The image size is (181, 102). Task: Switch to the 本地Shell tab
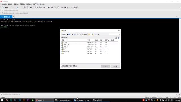pos(6,17)
